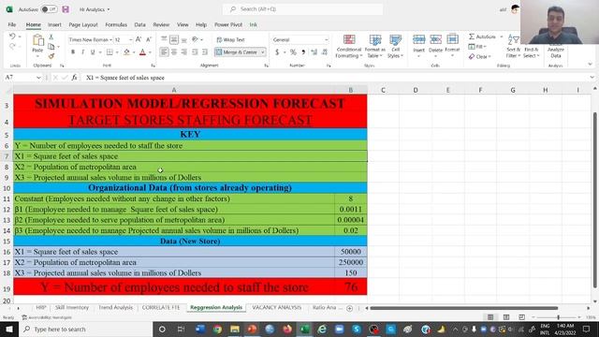Toggle AutoSave switch
The width and height of the screenshot is (599, 337).
49,9
